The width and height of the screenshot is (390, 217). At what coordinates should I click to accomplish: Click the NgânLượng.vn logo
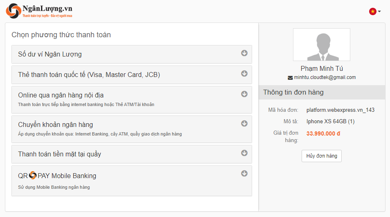(39, 11)
